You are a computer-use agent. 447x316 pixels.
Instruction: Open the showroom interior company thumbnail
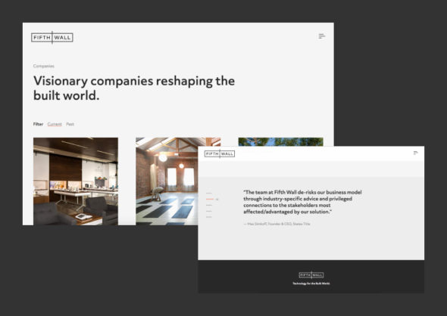(x=76, y=181)
